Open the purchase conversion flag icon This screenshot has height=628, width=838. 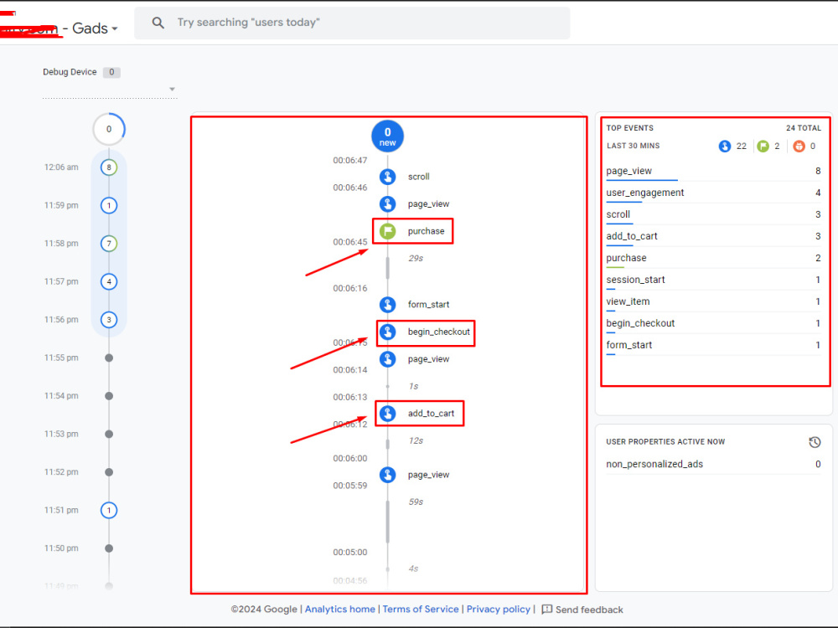coord(387,231)
